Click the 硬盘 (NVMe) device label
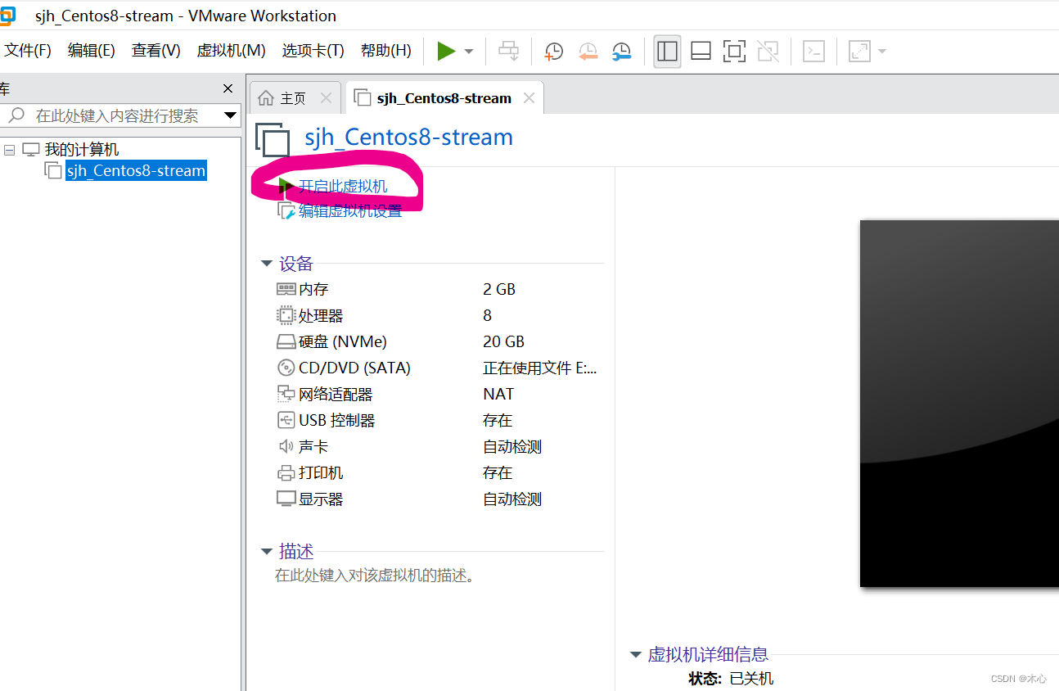This screenshot has height=691, width=1059. (343, 341)
